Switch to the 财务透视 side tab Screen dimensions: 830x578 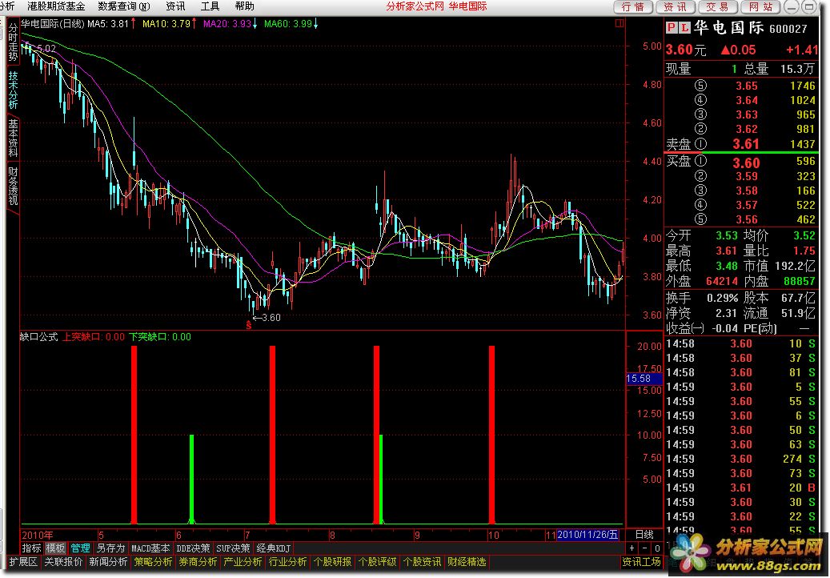click(13, 186)
